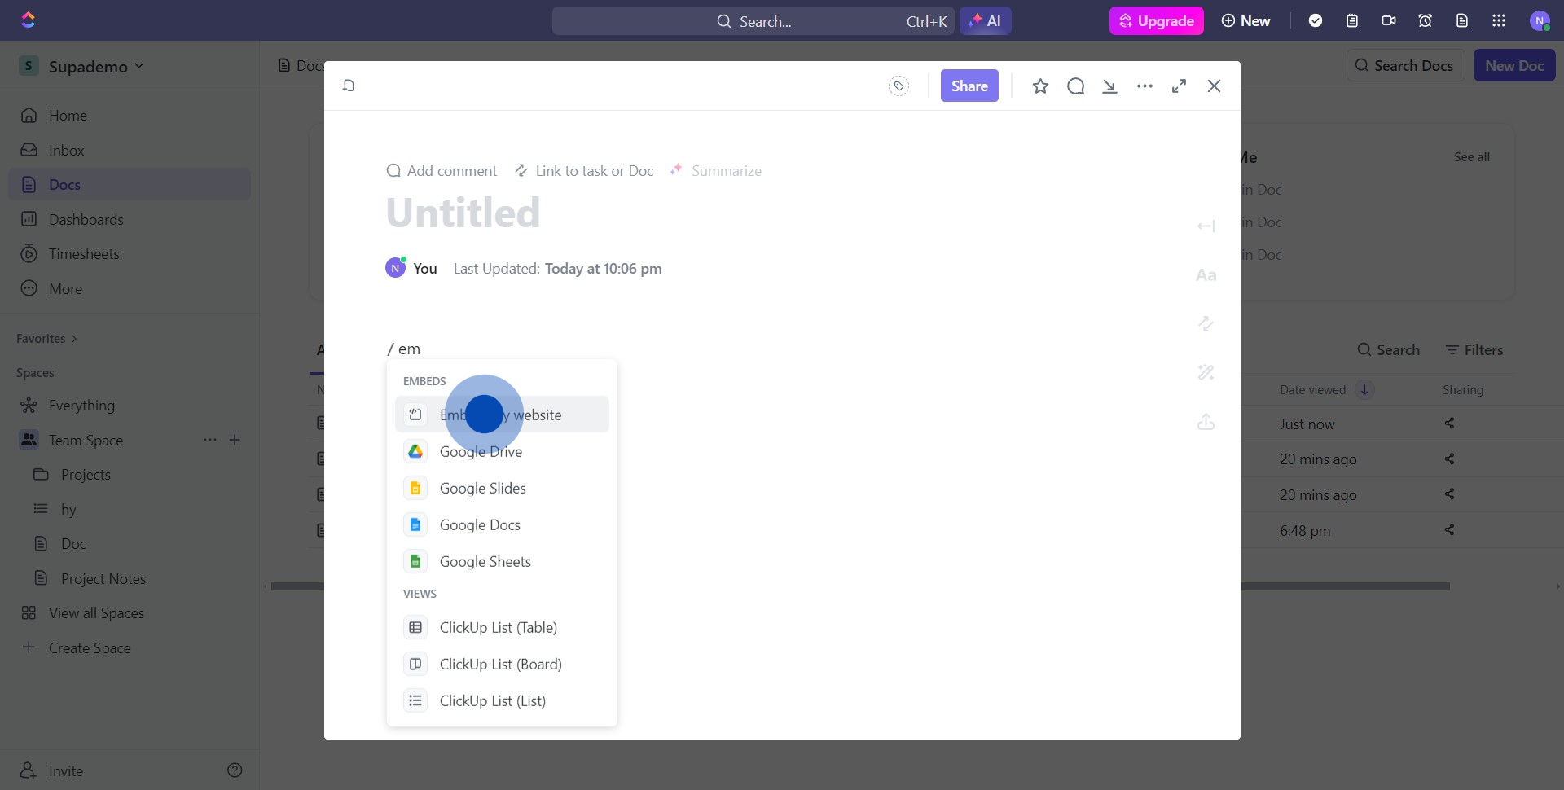Click the Upgrade button
Image resolution: width=1564 pixels, height=790 pixels.
click(x=1156, y=21)
